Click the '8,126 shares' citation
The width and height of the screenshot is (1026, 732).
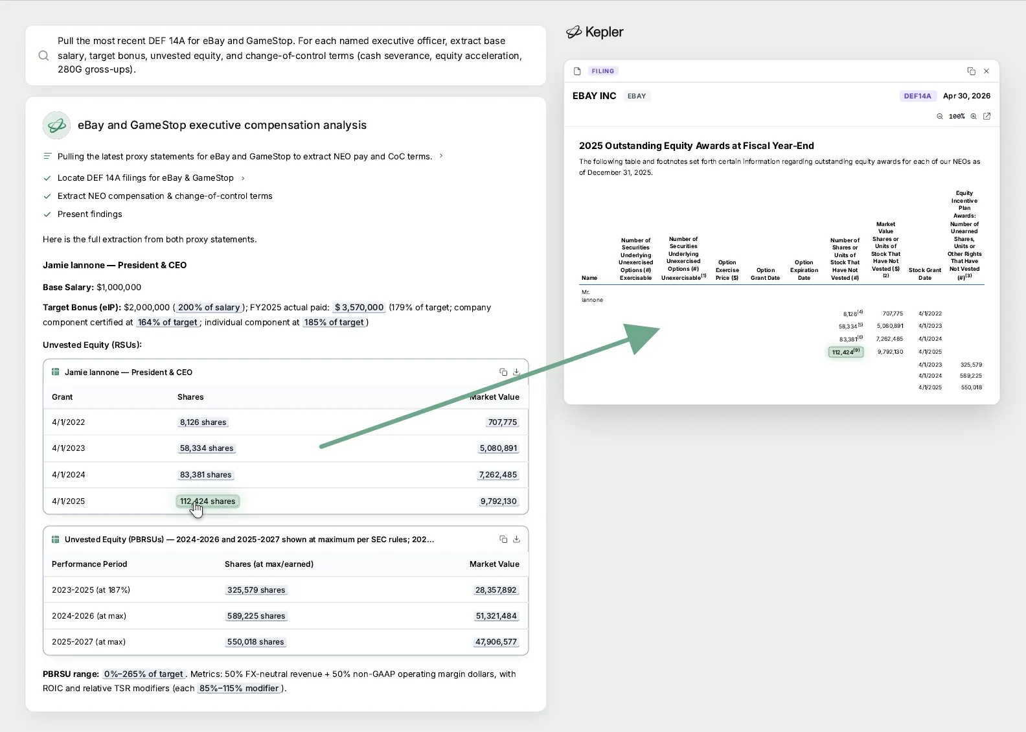tap(203, 422)
